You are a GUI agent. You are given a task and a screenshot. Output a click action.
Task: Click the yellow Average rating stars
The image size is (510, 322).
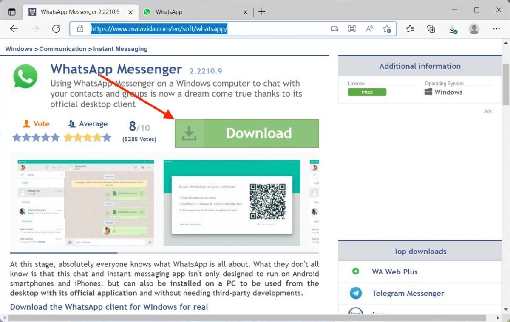[88, 137]
